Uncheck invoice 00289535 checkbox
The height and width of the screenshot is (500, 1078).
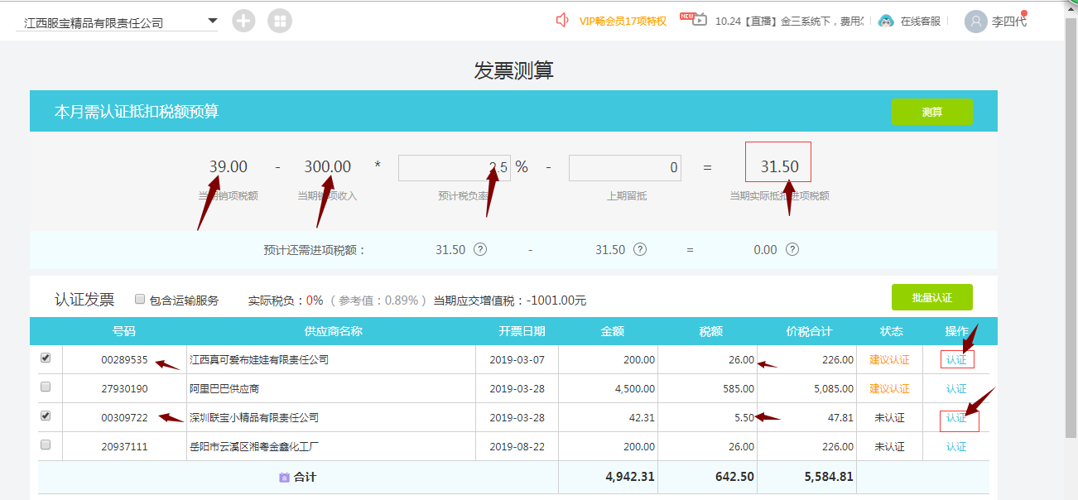[46, 358]
